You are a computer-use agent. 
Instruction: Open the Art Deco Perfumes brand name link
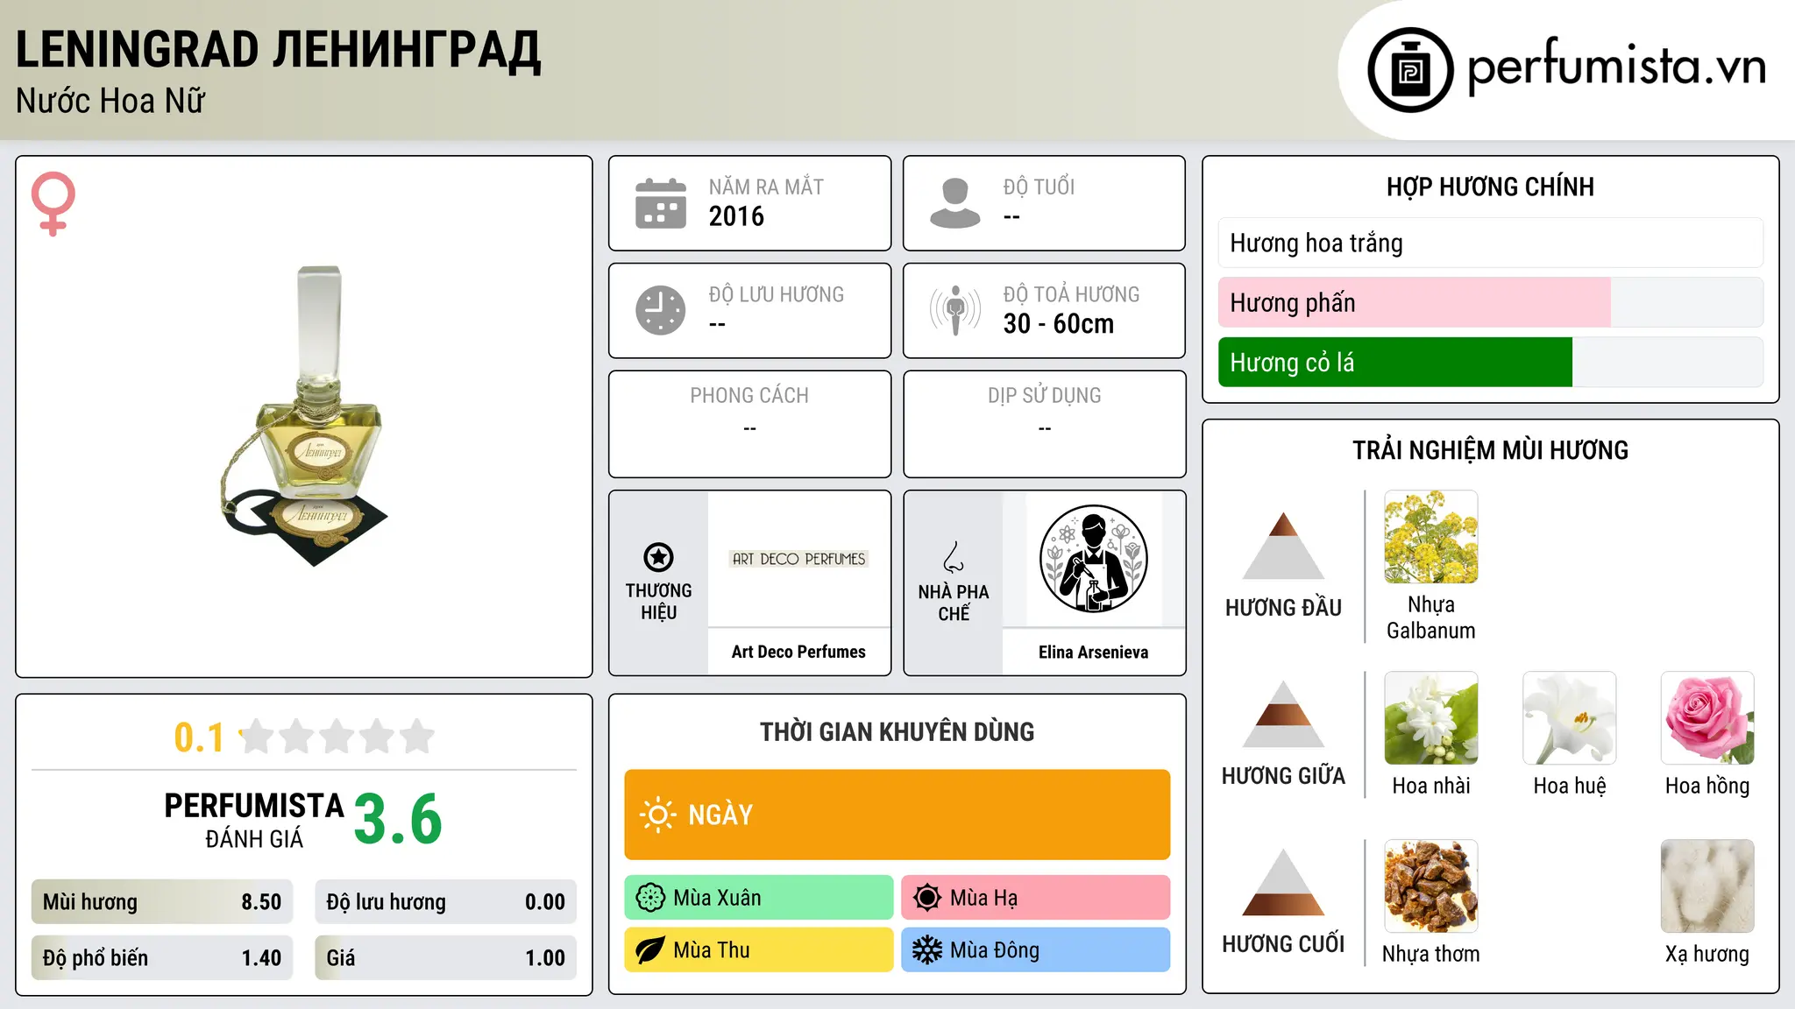(798, 652)
